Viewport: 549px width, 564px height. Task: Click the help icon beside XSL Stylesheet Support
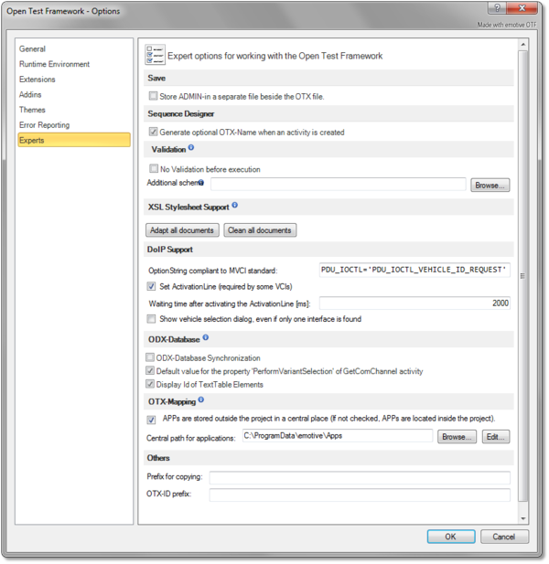[235, 206]
